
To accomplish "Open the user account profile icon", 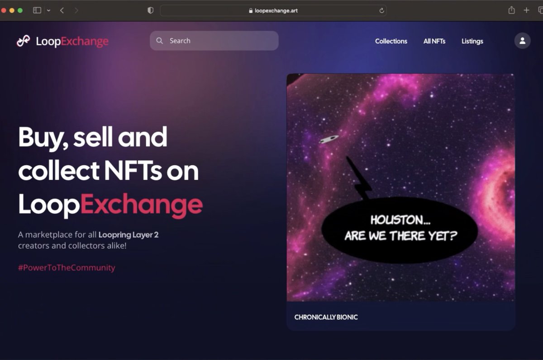I will 522,41.
